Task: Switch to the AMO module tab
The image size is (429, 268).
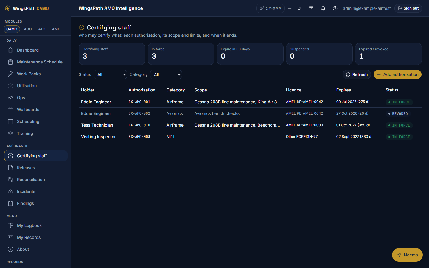Action: tap(56, 29)
